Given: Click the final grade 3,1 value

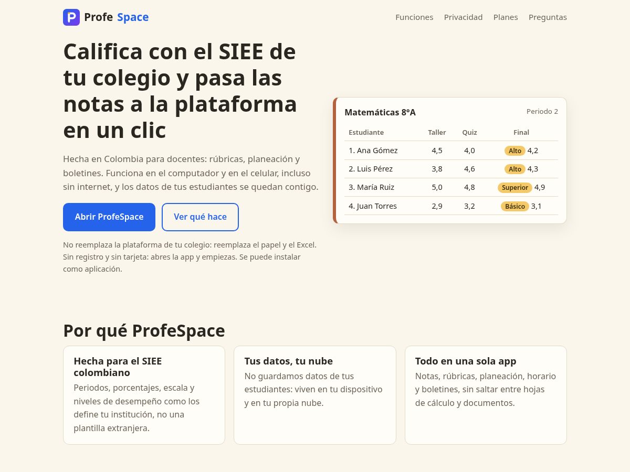Looking at the screenshot, I should click(x=537, y=206).
